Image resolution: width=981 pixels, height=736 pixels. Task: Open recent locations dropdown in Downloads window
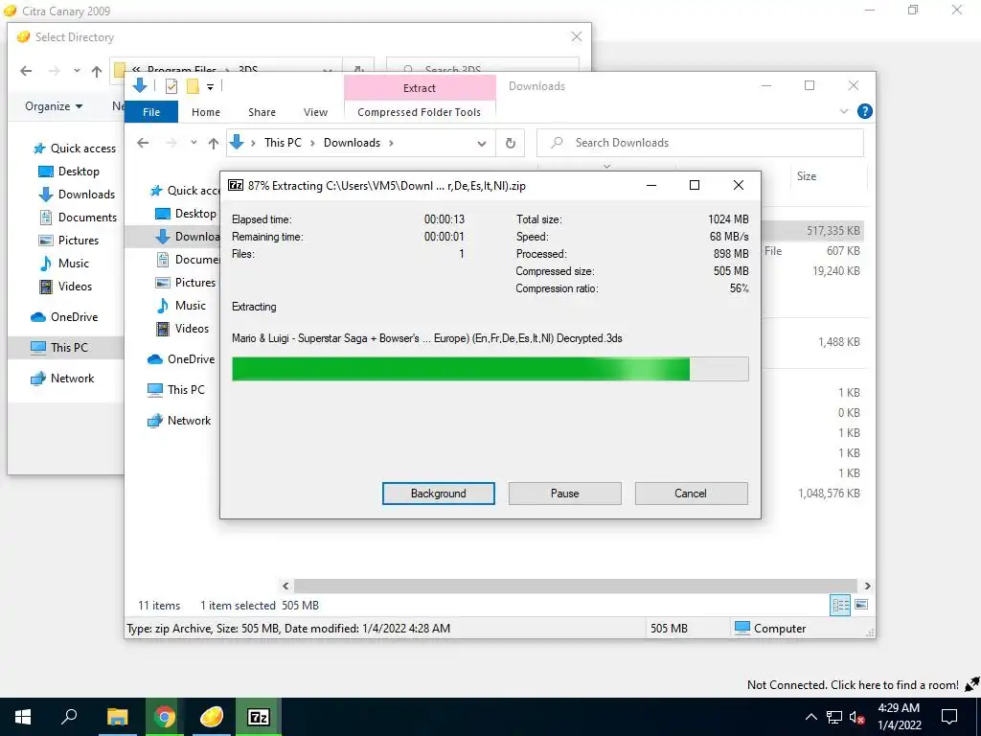(194, 143)
